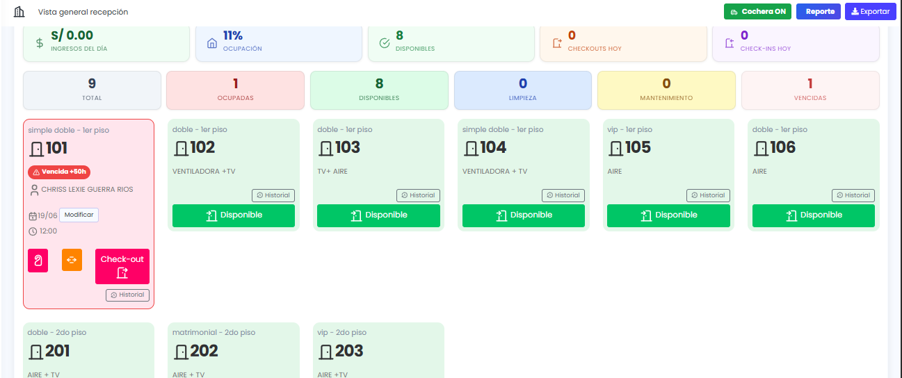Click the S/ 0.00 income amount
The width and height of the screenshot is (902, 378).
pyautogui.click(x=72, y=35)
